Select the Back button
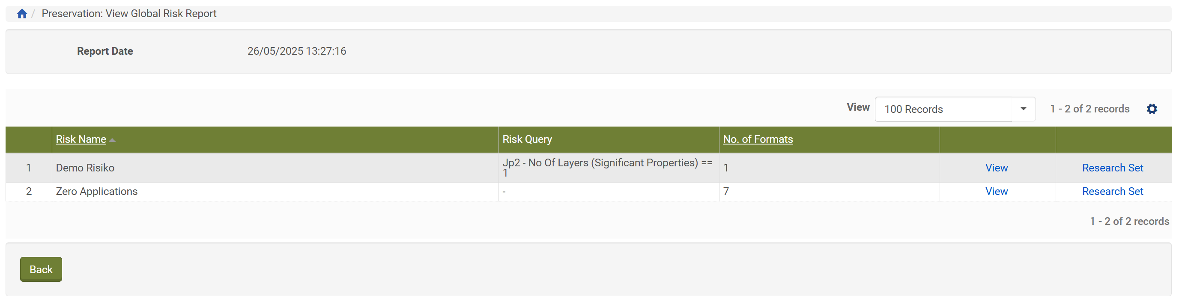The width and height of the screenshot is (1179, 301). [41, 269]
